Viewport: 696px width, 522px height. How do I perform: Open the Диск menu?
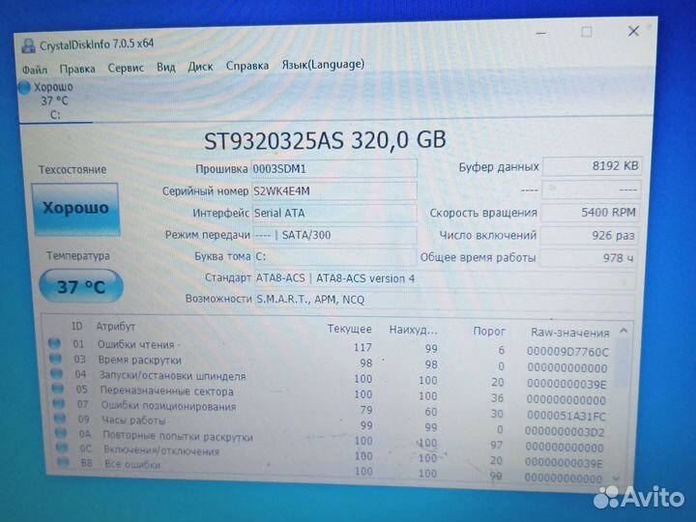(x=200, y=67)
